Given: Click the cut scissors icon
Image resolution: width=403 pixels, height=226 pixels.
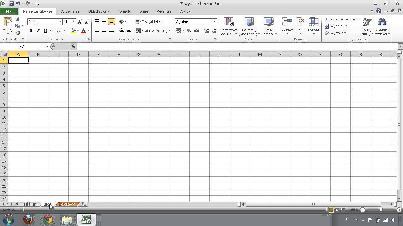Looking at the screenshot, I should click(x=18, y=19).
